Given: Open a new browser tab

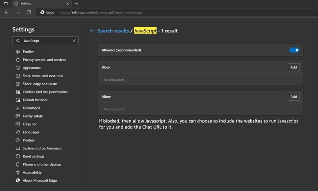Looking at the screenshot, I should tap(76, 4).
